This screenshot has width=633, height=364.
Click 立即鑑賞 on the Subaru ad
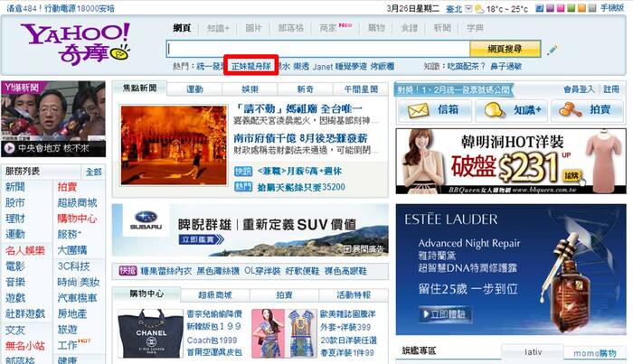[201, 239]
